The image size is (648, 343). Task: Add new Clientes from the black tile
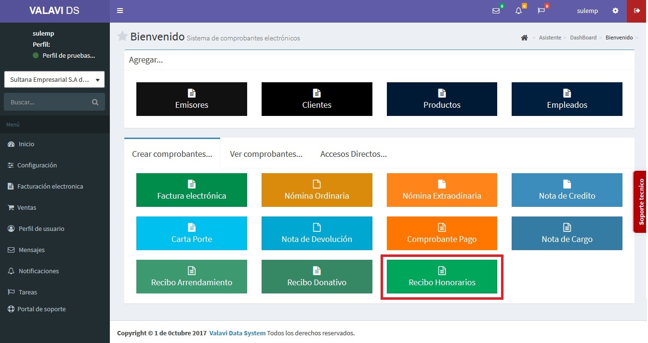point(317,99)
